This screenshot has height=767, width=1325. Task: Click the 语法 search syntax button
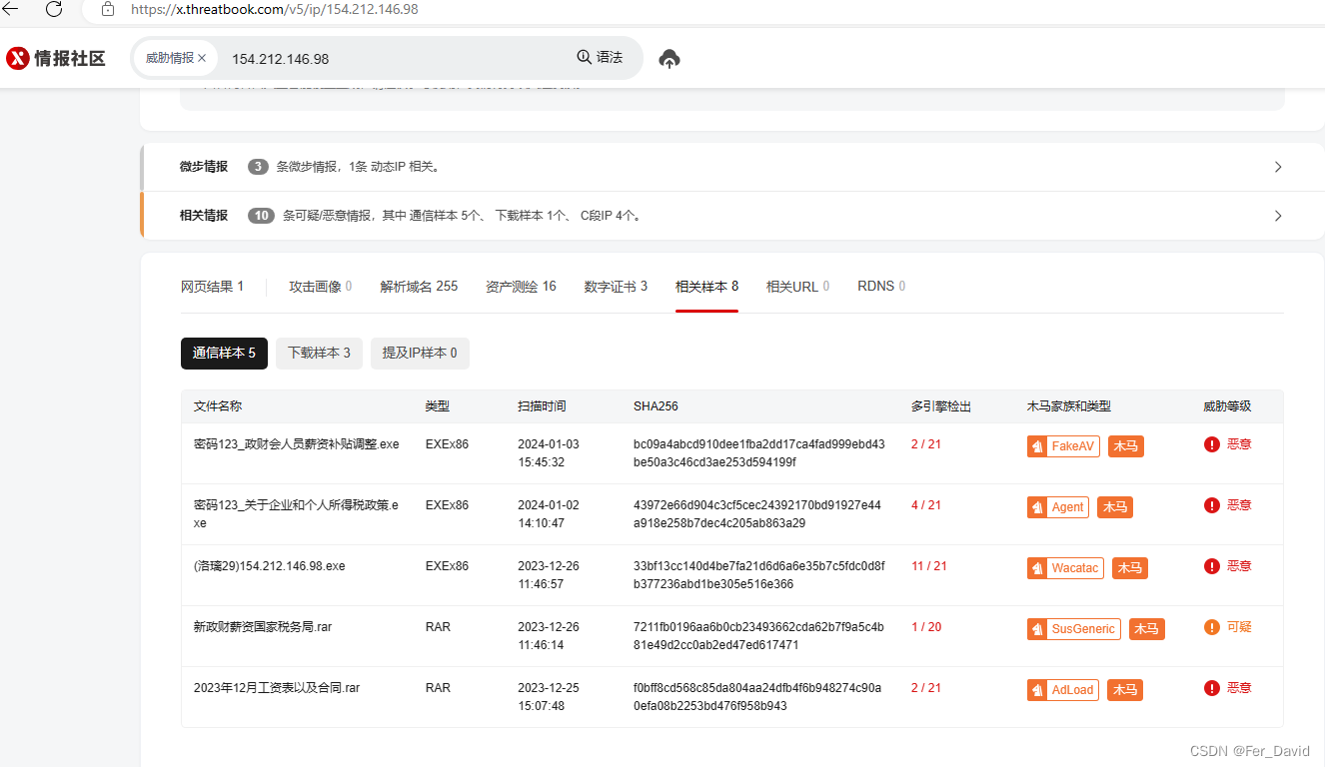click(x=600, y=58)
